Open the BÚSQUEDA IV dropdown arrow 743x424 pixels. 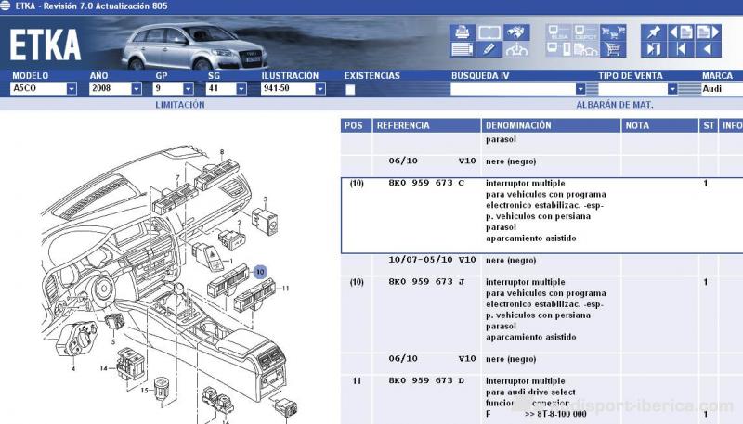580,88
